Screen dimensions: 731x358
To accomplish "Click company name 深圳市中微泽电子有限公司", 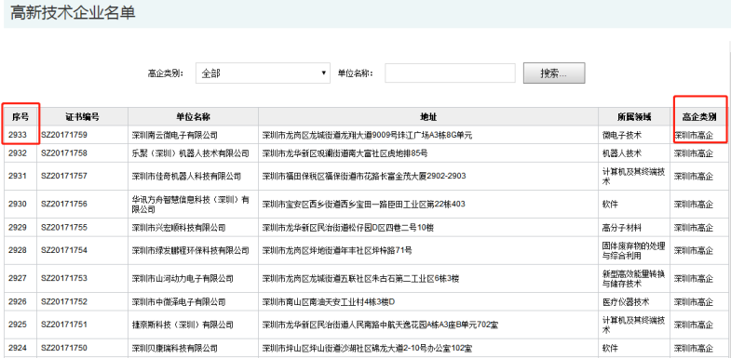I will tap(179, 301).
